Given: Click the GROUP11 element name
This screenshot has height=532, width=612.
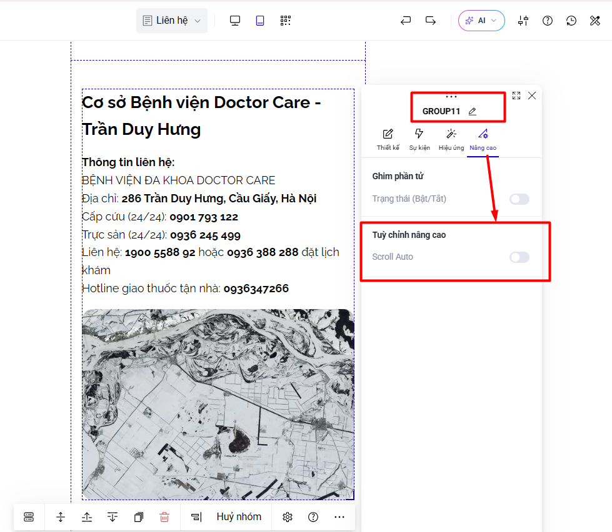Looking at the screenshot, I should point(441,112).
